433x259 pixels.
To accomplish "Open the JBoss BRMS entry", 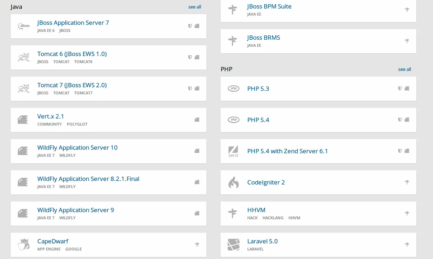I will (264, 38).
